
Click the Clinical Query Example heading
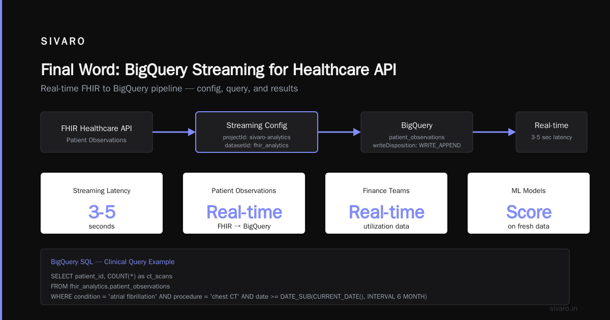[139, 262]
